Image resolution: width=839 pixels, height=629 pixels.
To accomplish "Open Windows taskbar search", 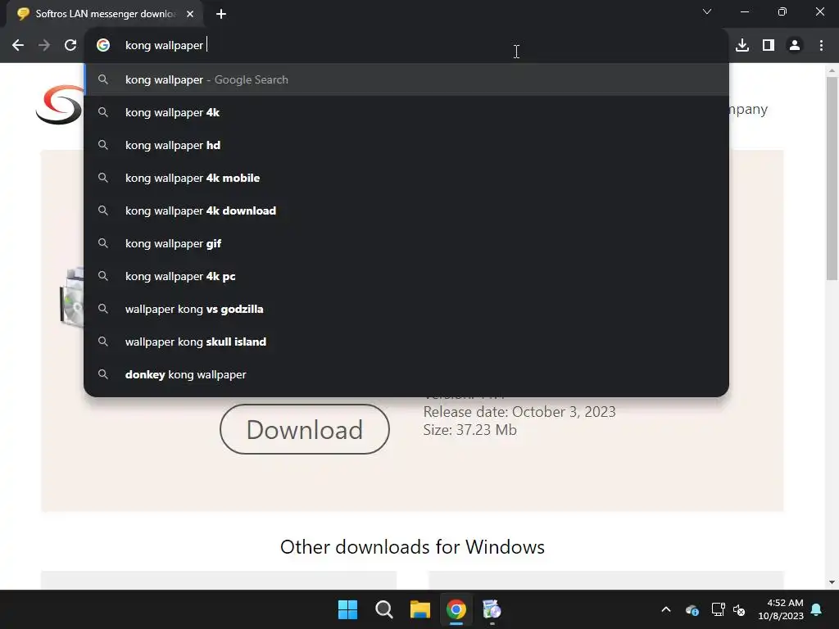I will [384, 609].
